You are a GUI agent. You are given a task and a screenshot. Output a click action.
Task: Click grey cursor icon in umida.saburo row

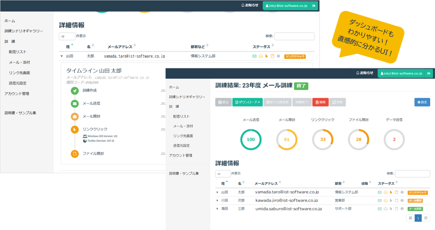coord(391,209)
